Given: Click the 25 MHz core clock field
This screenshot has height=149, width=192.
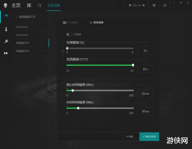Looking at the screenshot, I should pos(146,93).
